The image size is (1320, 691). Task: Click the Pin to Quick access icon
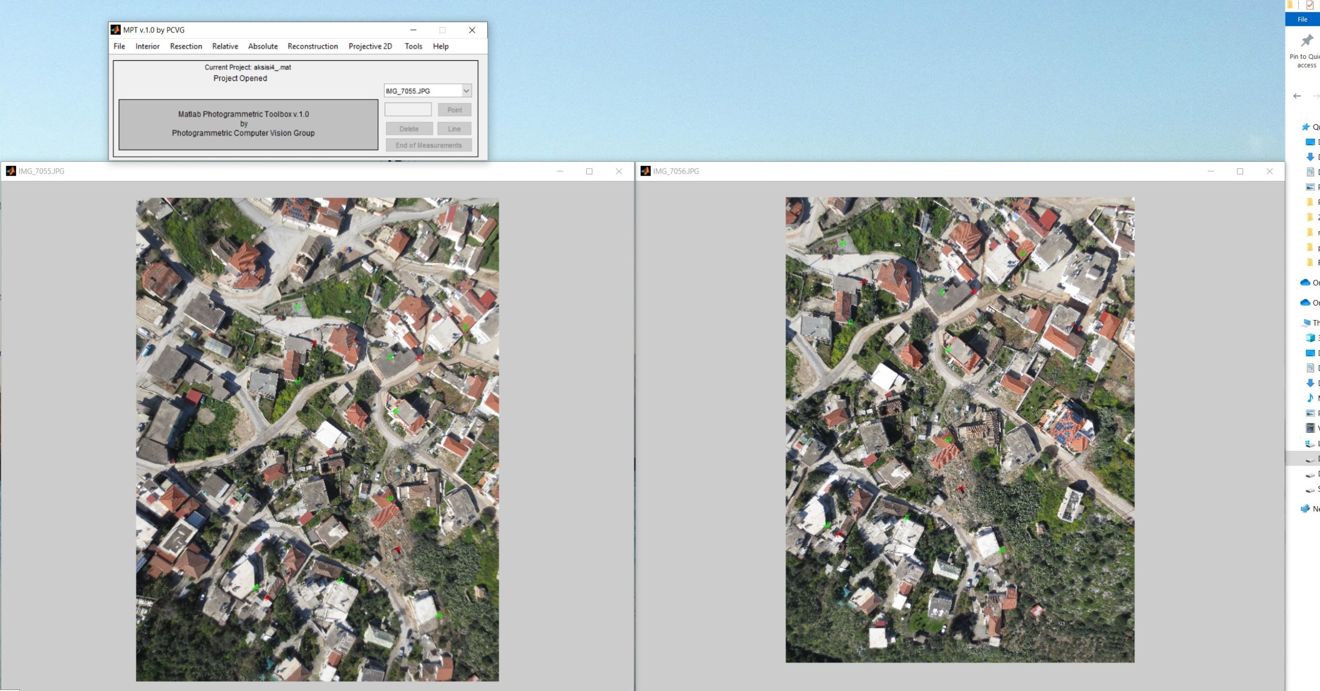1306,41
